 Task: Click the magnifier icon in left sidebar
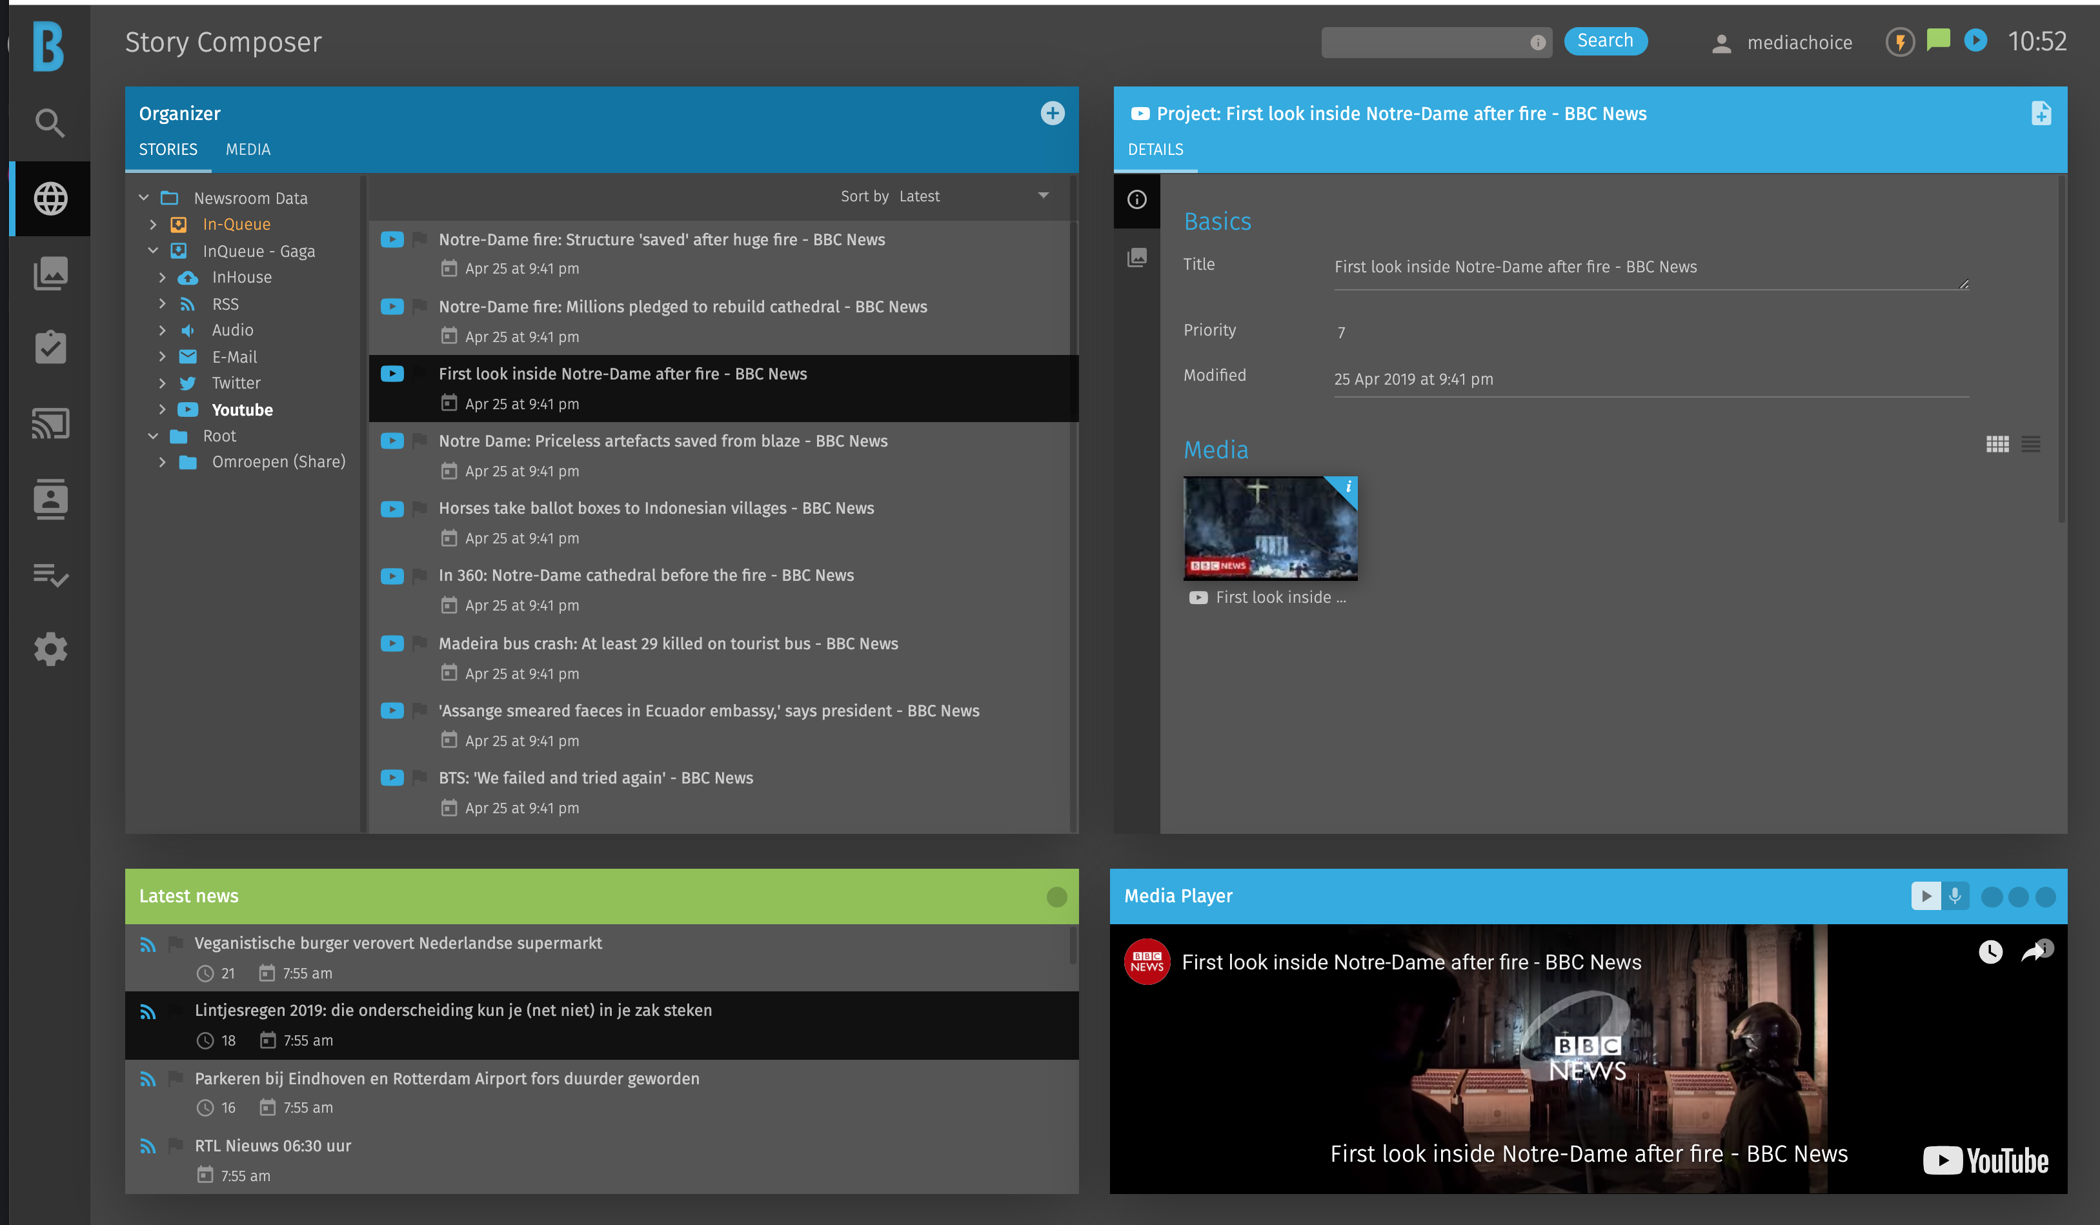point(50,123)
